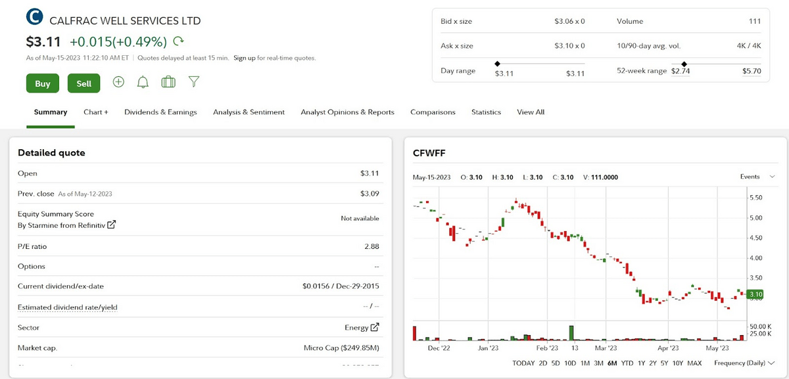This screenshot has height=379, width=789.
Task: Expand the chart Events dropdown
Action: pyautogui.click(x=758, y=177)
